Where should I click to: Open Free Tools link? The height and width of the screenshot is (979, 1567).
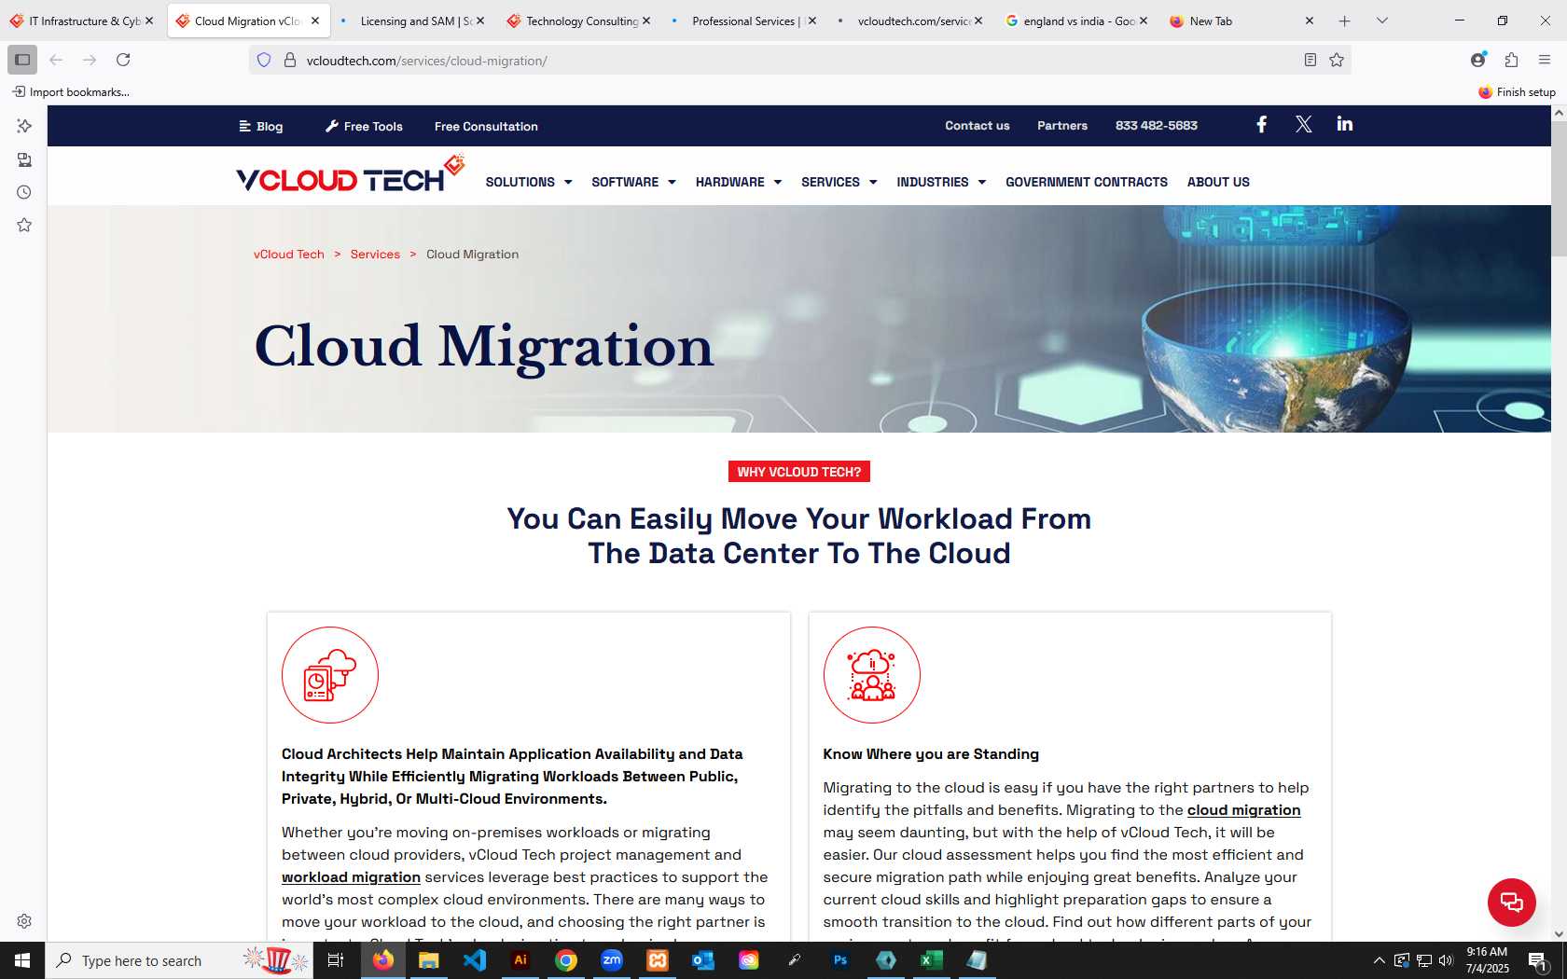pos(364,126)
